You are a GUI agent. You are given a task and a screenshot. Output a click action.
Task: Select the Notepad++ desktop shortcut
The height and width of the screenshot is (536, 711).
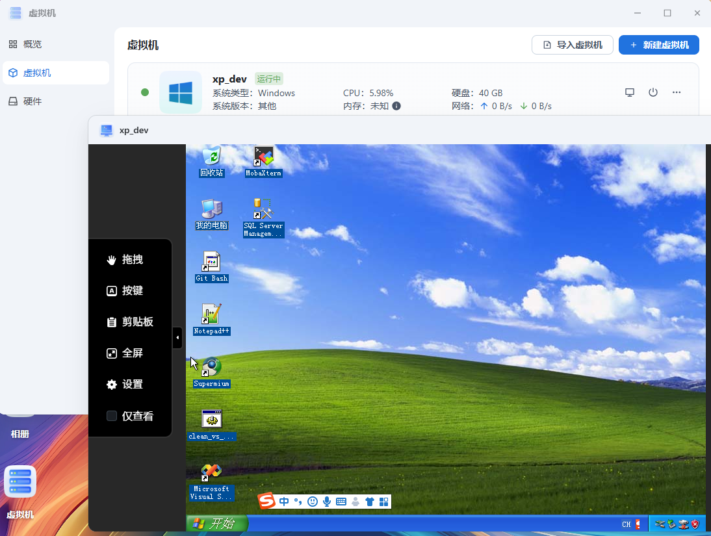[212, 319]
